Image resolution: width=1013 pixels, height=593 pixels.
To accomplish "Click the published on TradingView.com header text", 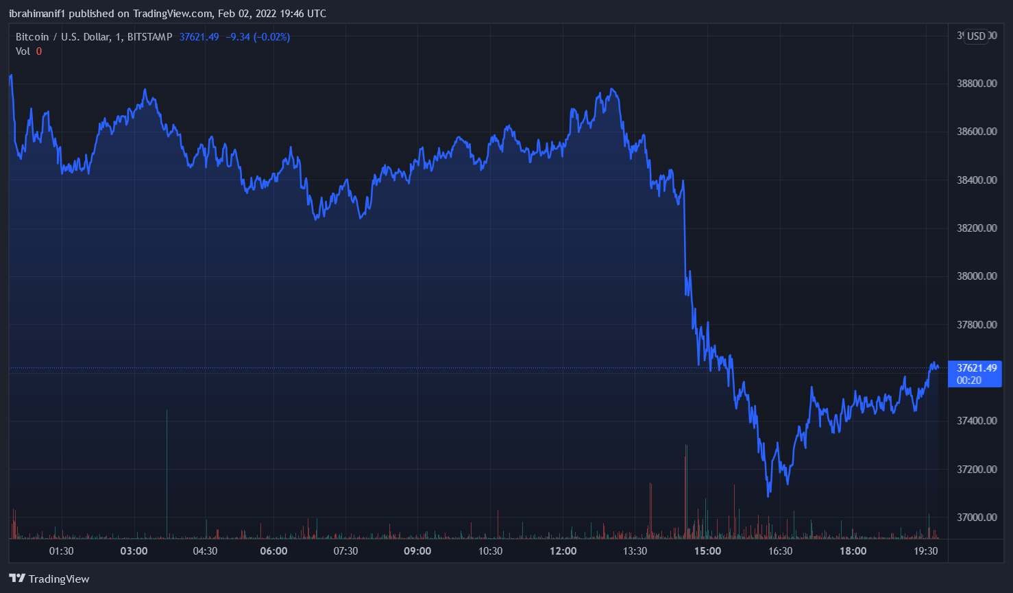I will 167,14.
